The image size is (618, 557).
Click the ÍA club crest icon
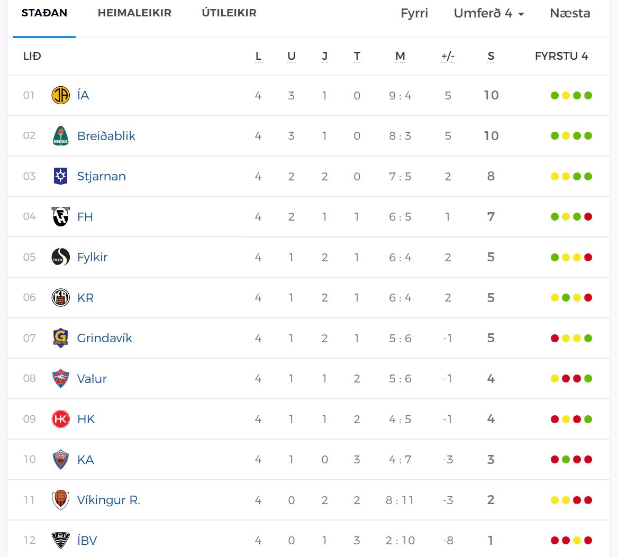point(61,95)
